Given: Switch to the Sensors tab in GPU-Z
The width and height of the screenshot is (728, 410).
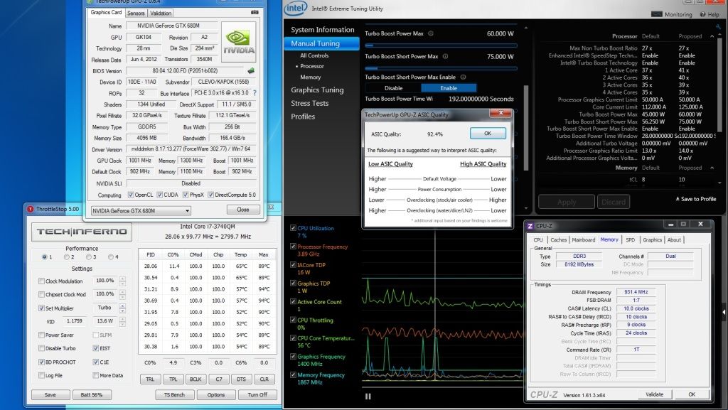Looking at the screenshot, I should (135, 13).
